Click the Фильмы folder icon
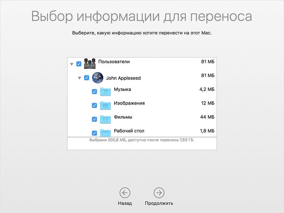Image resolution: width=284 pixels, height=213 pixels. [105, 119]
